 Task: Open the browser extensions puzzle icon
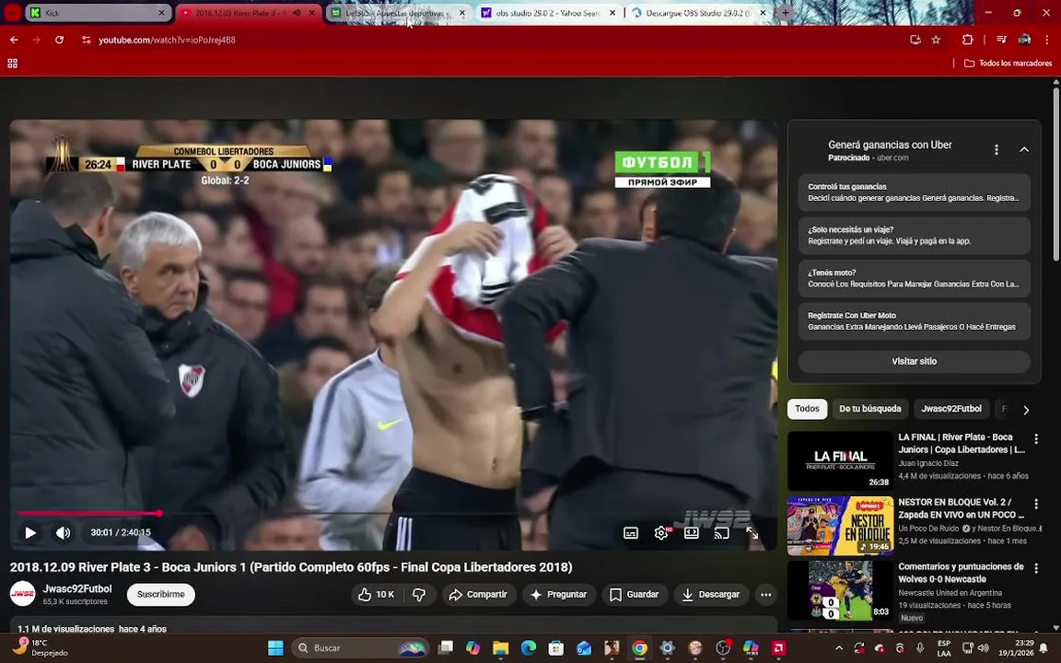[x=968, y=40]
